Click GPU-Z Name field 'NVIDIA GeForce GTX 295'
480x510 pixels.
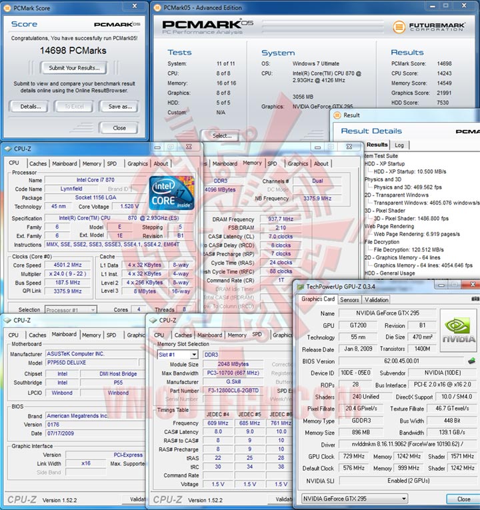click(x=387, y=313)
